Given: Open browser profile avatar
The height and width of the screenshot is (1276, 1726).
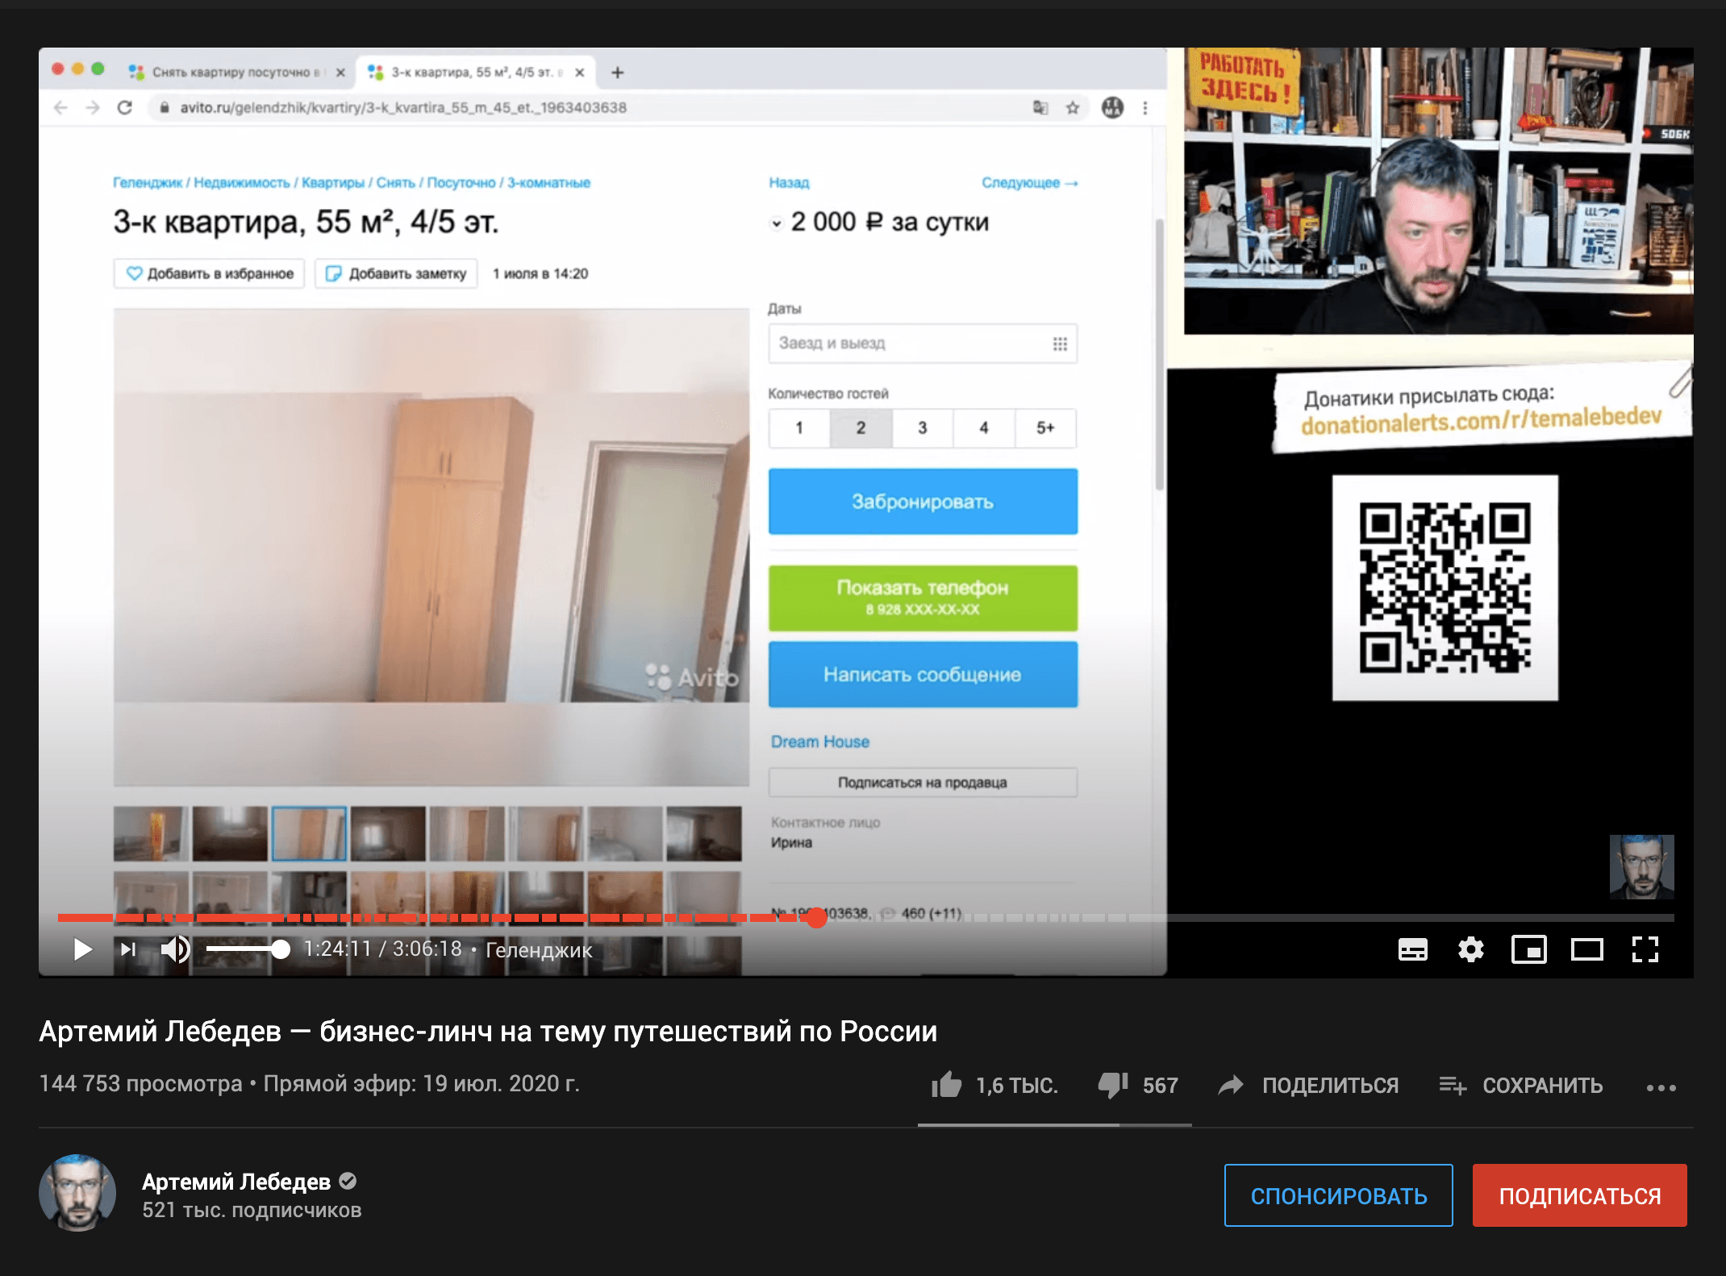Looking at the screenshot, I should 1112,107.
